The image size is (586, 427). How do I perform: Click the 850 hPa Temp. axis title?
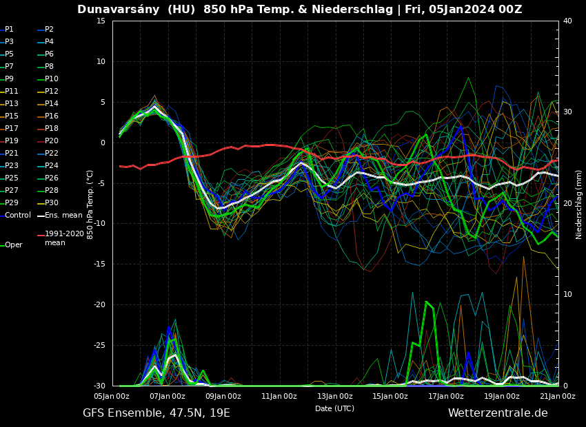pyautogui.click(x=90, y=204)
